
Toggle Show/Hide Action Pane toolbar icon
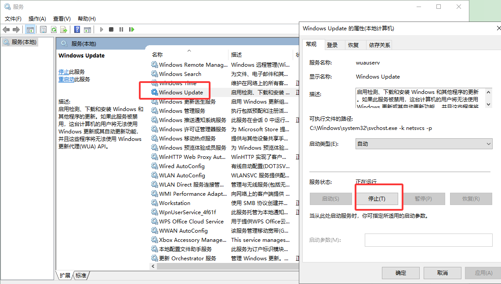87,30
